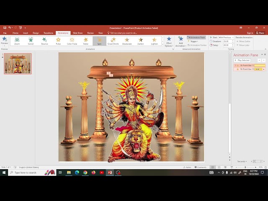This screenshot has width=268, height=201.
Task: Click the Share button
Action: click(260, 33)
